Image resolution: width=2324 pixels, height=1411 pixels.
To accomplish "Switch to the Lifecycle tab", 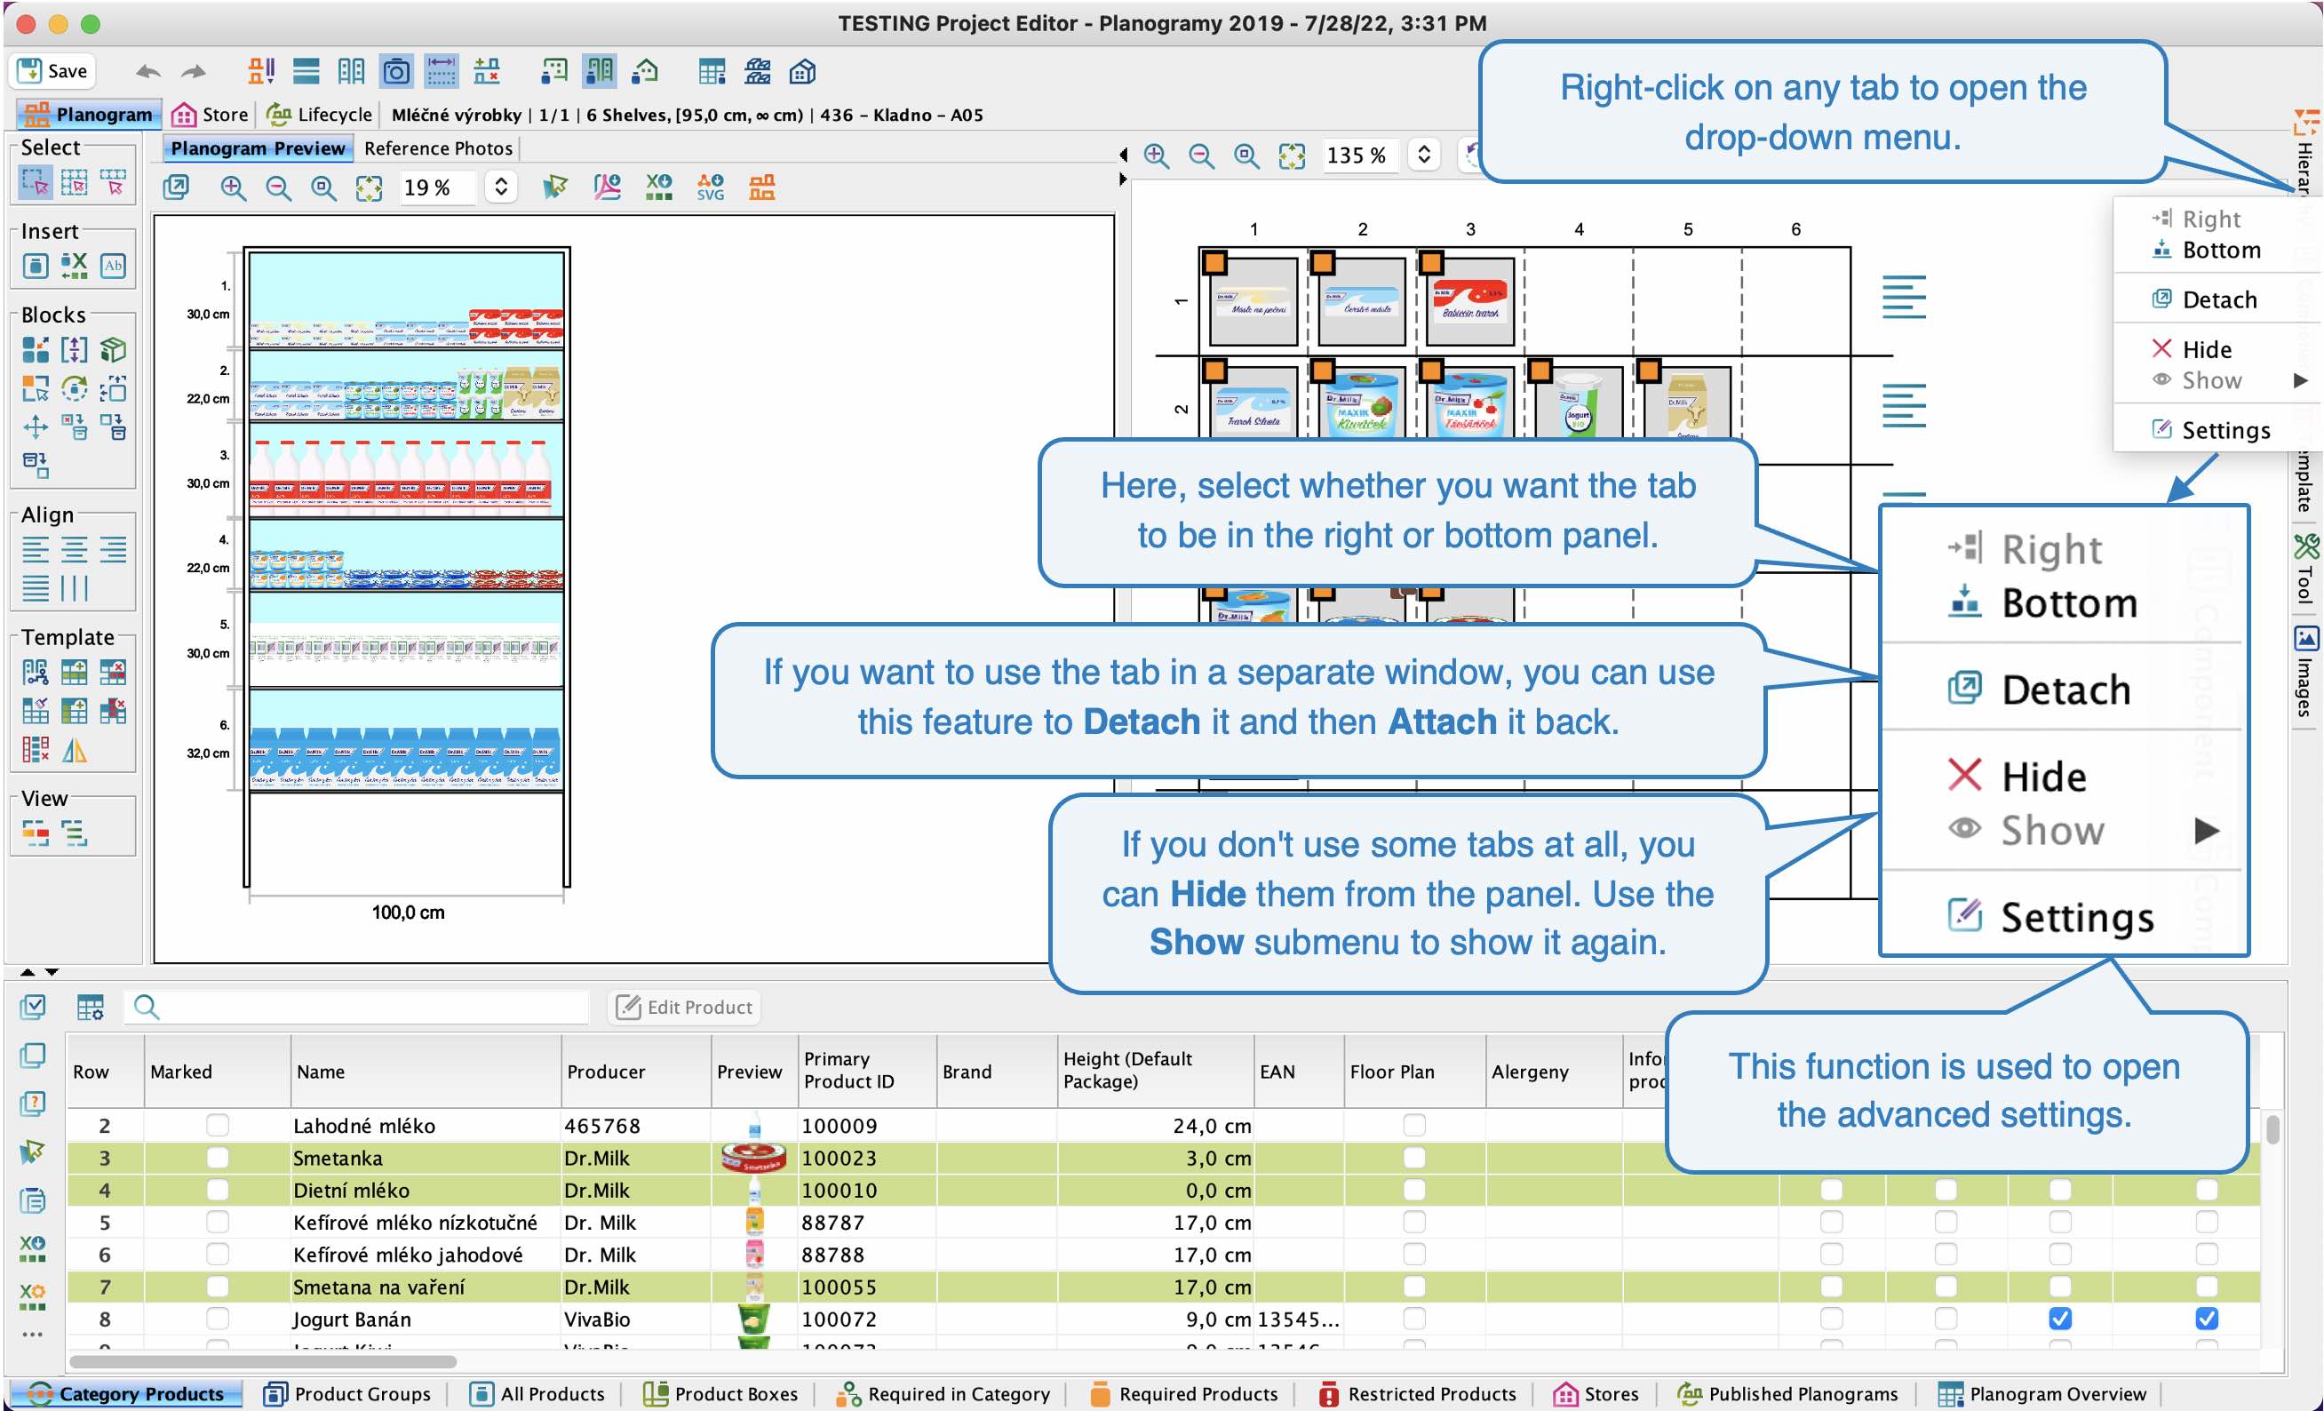I will pos(320,114).
